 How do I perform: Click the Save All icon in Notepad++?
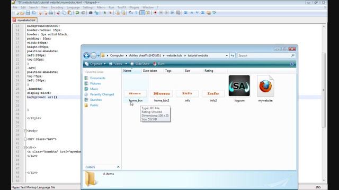[33, 13]
